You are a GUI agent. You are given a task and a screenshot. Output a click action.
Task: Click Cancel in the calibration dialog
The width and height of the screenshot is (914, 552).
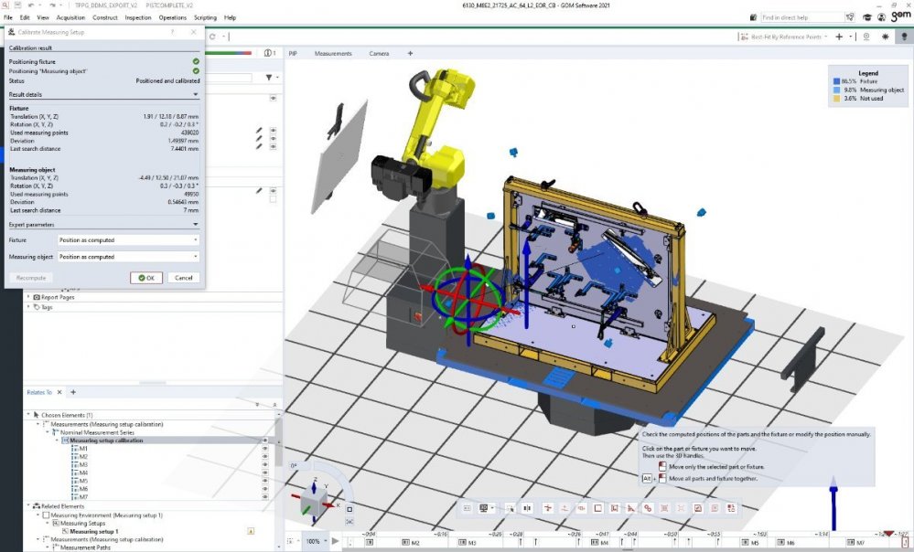coord(184,278)
